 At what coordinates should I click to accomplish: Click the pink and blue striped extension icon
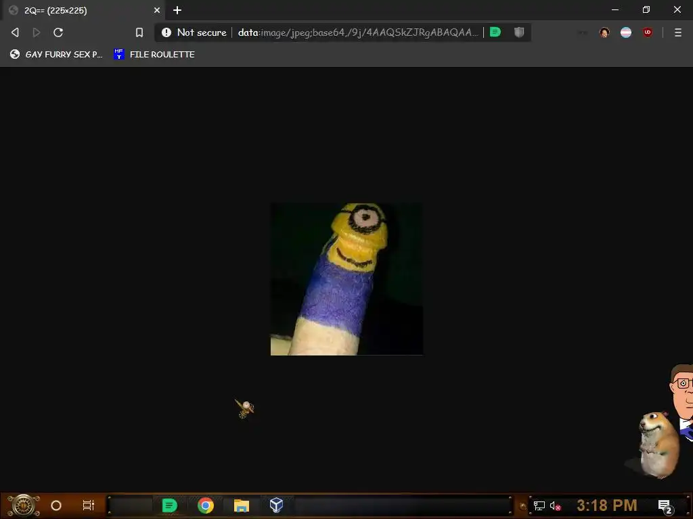626,32
